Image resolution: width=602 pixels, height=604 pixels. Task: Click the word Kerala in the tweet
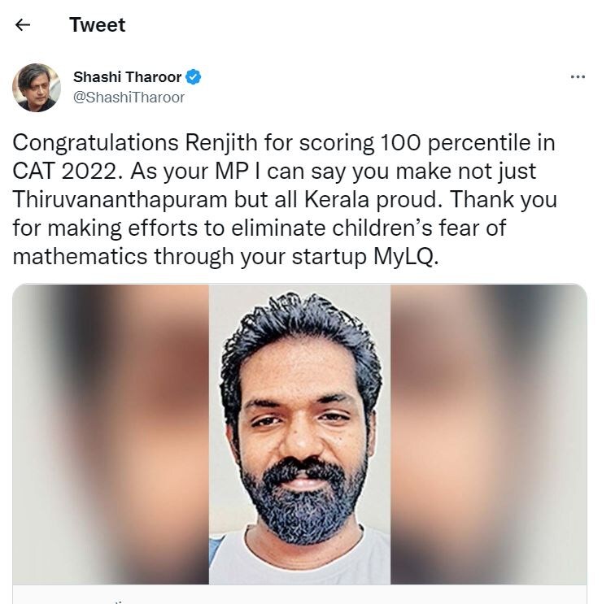(x=337, y=200)
